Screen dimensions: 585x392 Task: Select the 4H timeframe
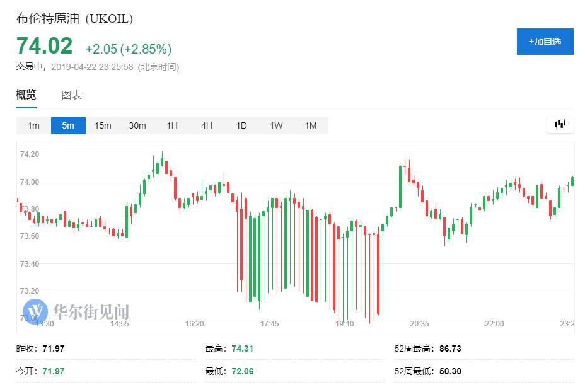(x=207, y=125)
